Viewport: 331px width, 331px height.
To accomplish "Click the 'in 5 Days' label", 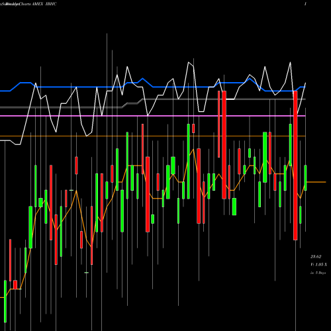I will point(318,273).
